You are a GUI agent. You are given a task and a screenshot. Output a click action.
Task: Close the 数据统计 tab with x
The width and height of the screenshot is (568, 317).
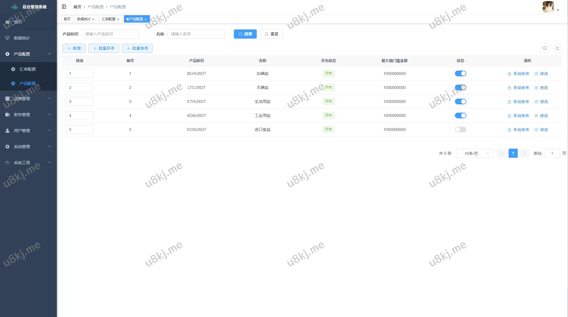(x=93, y=19)
